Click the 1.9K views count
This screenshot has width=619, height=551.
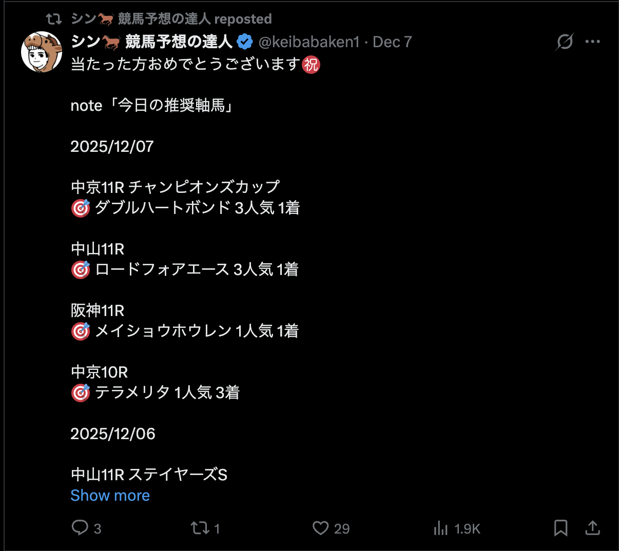[467, 529]
